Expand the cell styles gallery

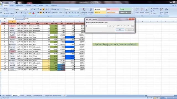click(x=132, y=13)
